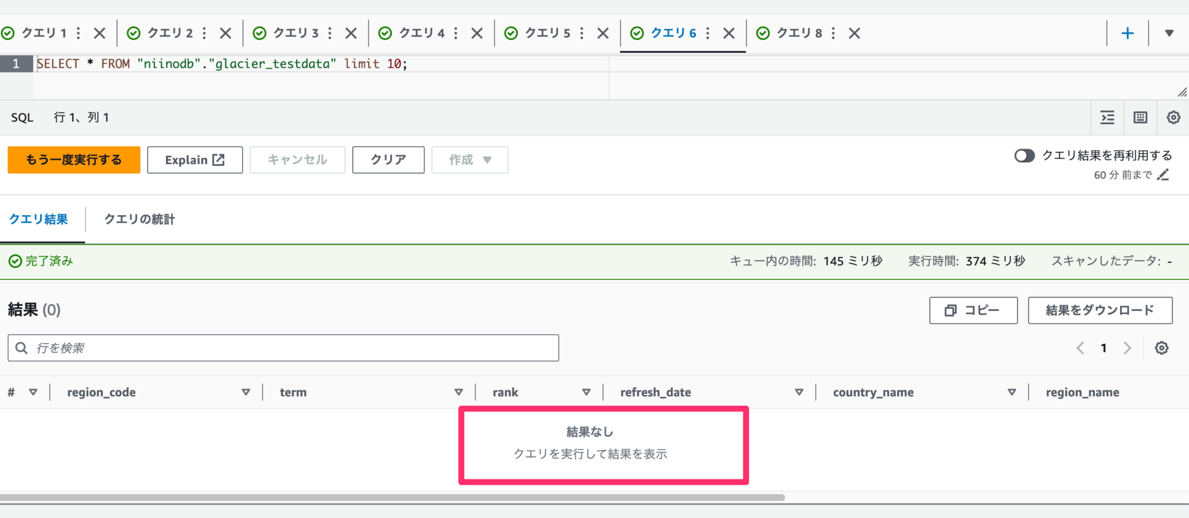
Task: Click the キュー内の時間 145 ミリ秒 text
Action: tap(806, 261)
